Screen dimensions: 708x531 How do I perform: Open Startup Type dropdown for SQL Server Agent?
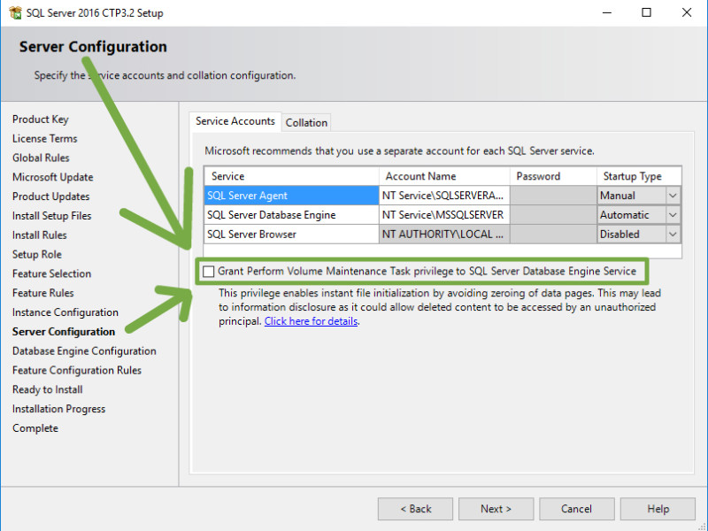pyautogui.click(x=673, y=196)
